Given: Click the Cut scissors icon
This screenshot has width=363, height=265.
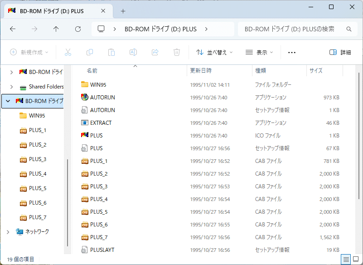Looking at the screenshot, I should (x=68, y=52).
